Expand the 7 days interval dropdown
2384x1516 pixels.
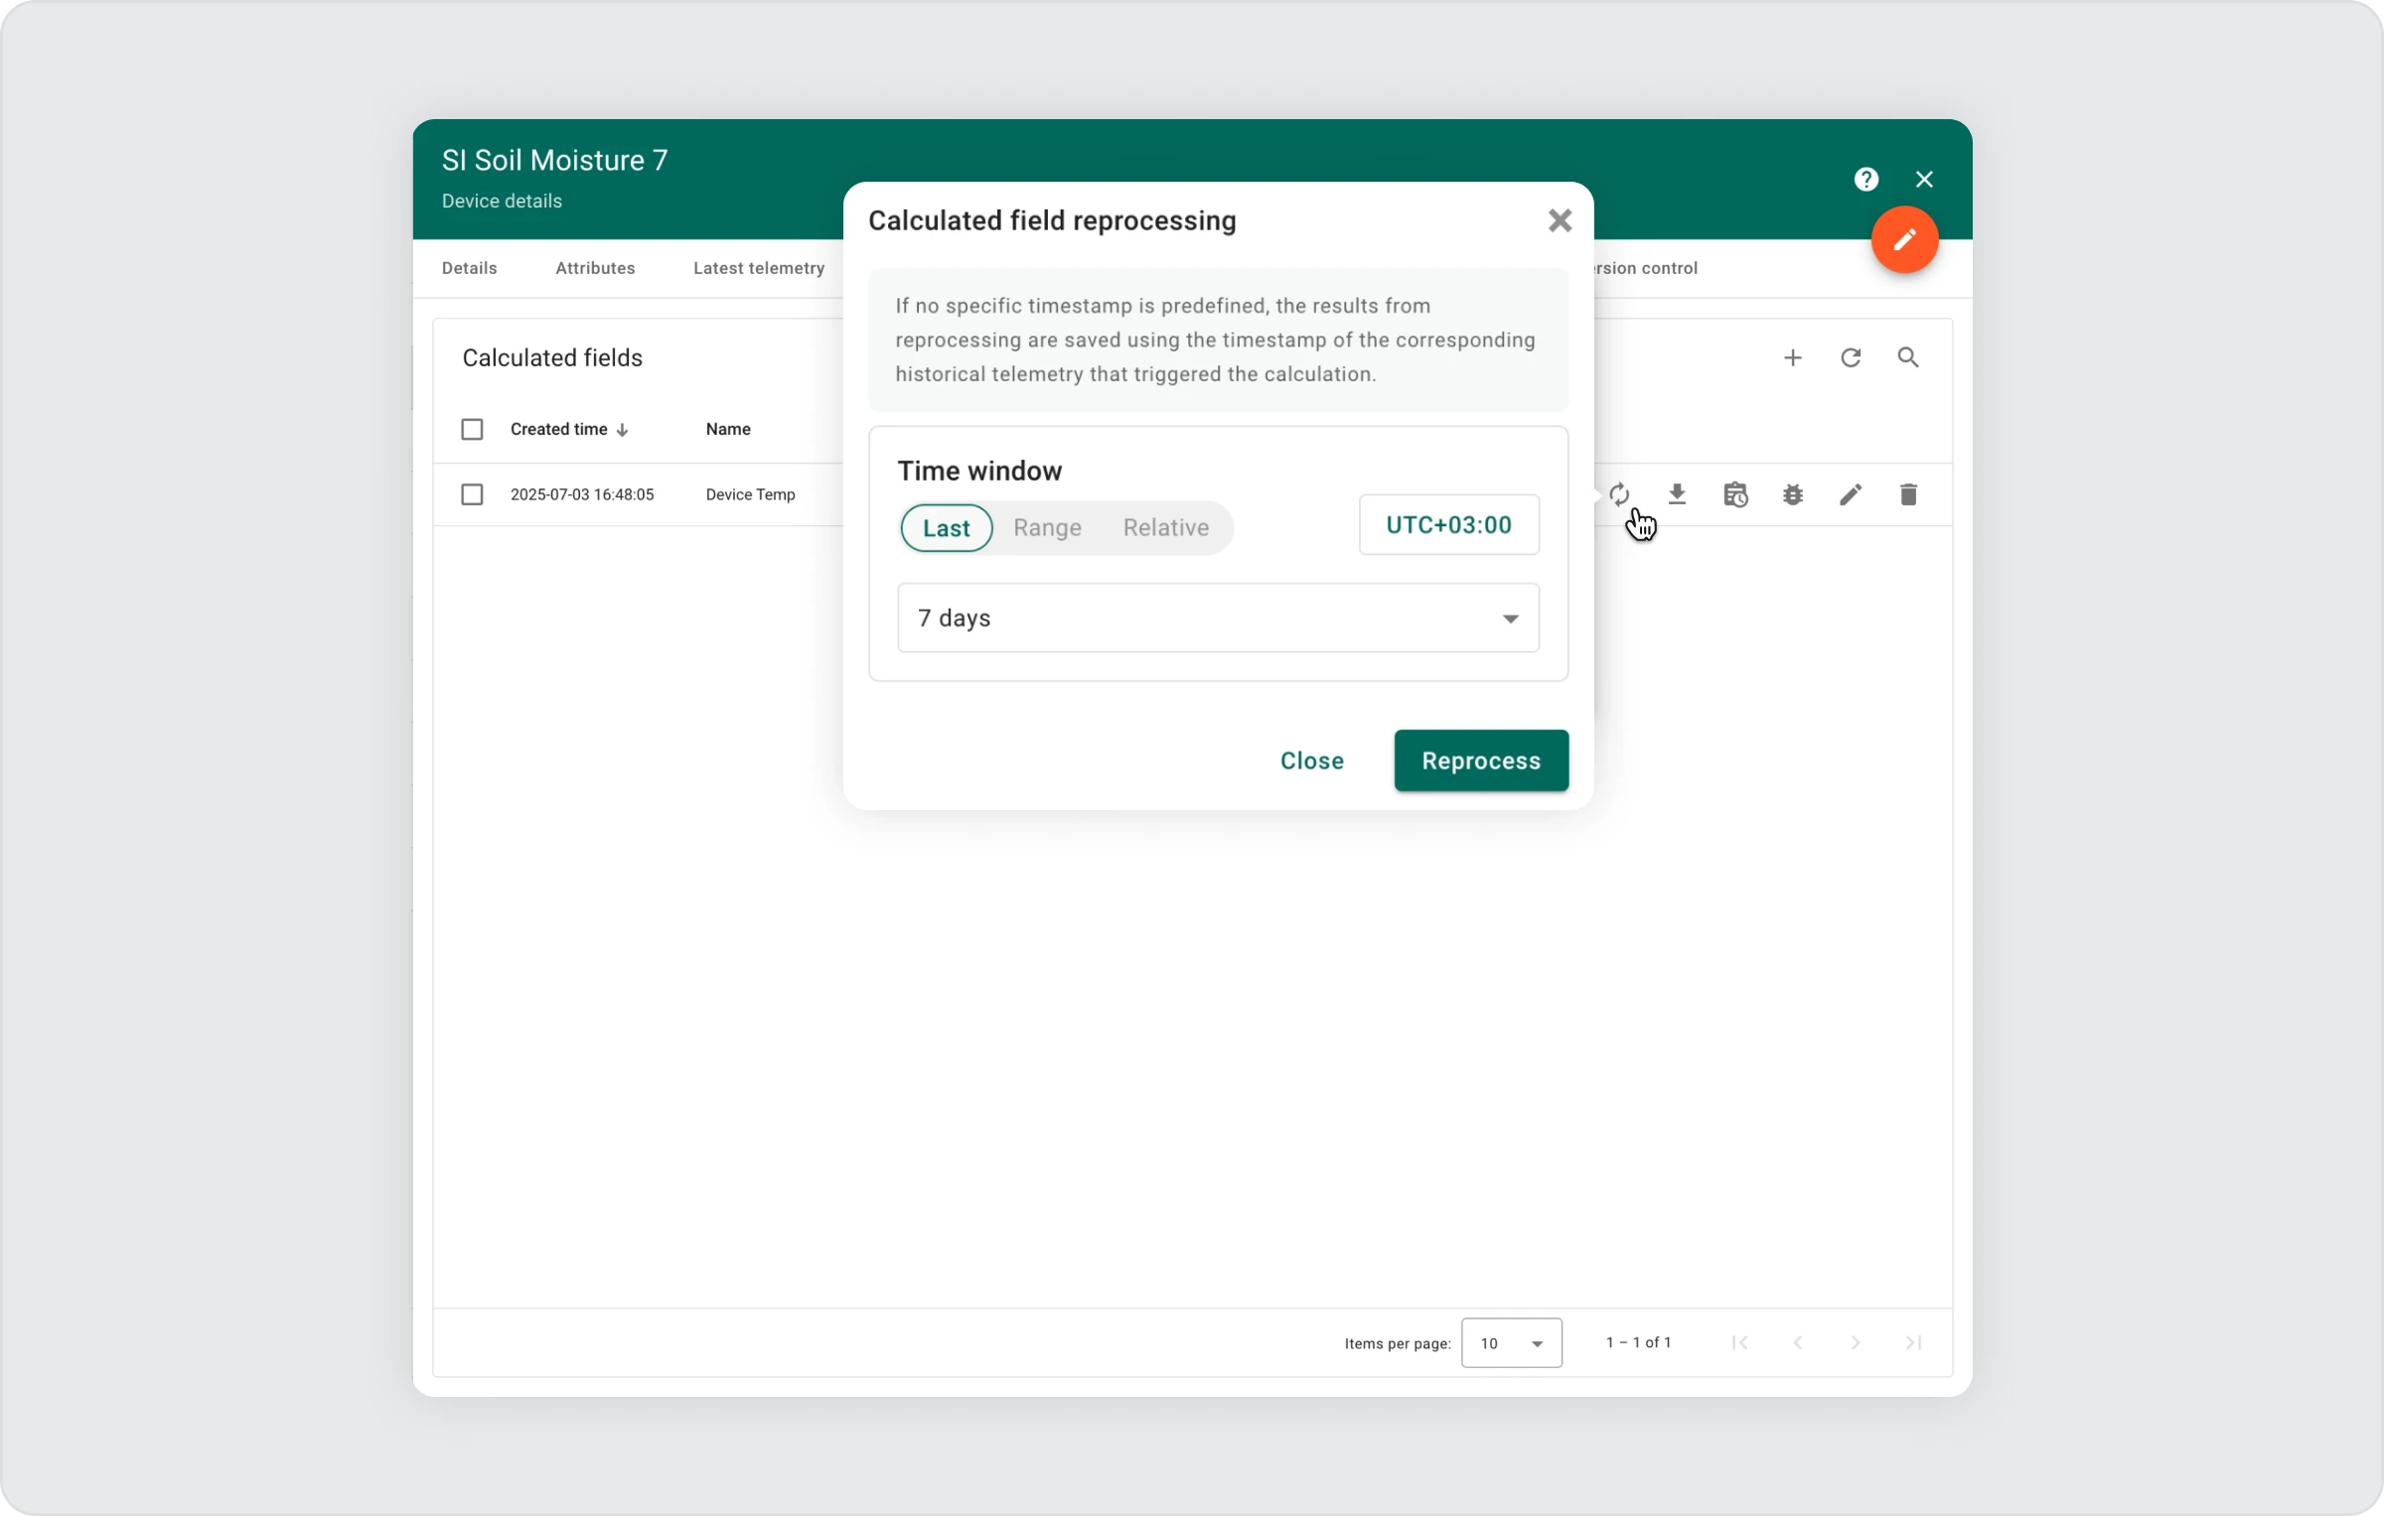(x=1218, y=618)
